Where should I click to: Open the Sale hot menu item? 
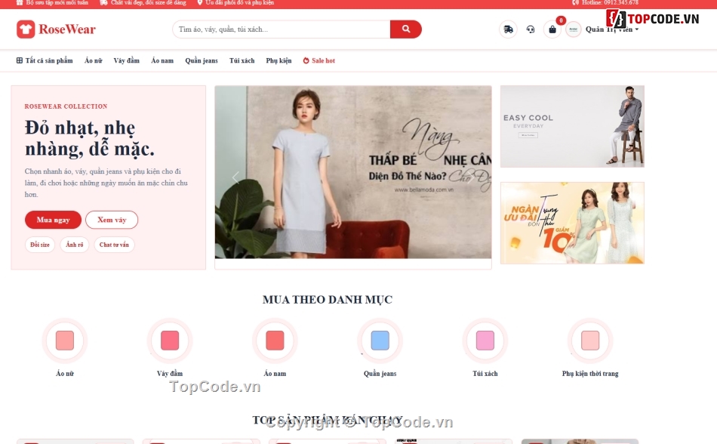click(319, 60)
